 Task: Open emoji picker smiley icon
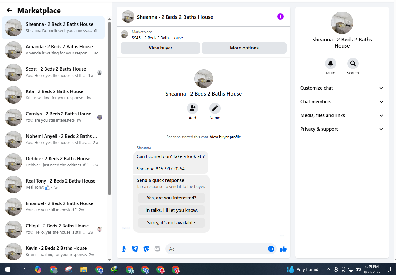(x=271, y=249)
